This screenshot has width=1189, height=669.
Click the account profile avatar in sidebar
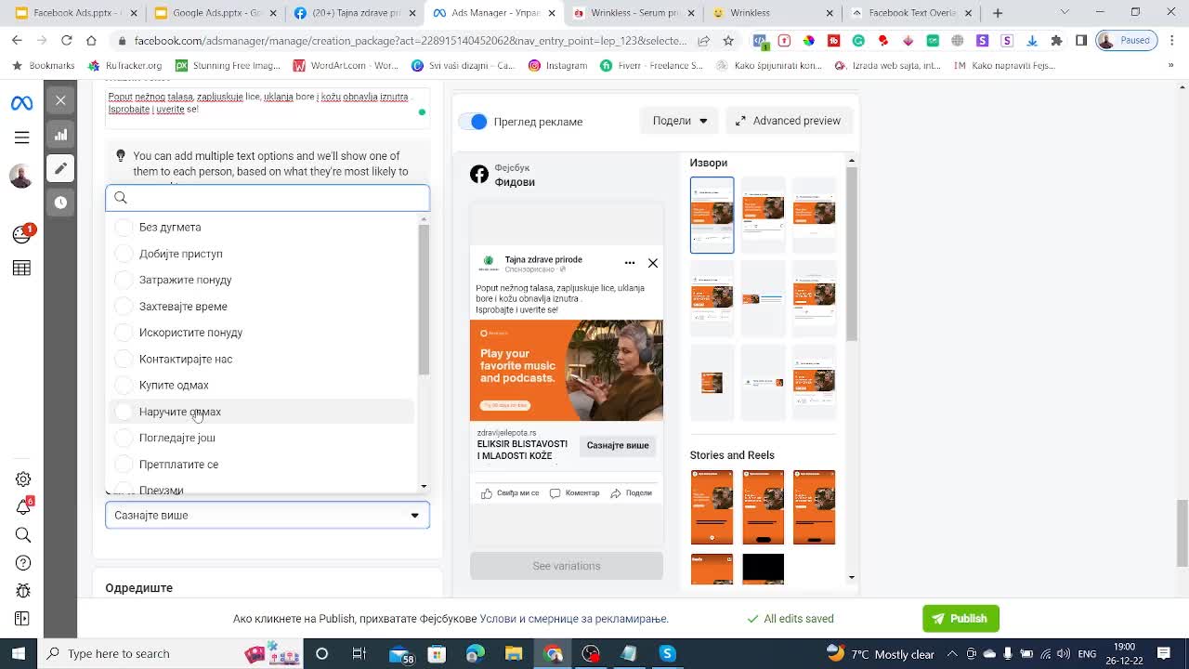click(21, 175)
